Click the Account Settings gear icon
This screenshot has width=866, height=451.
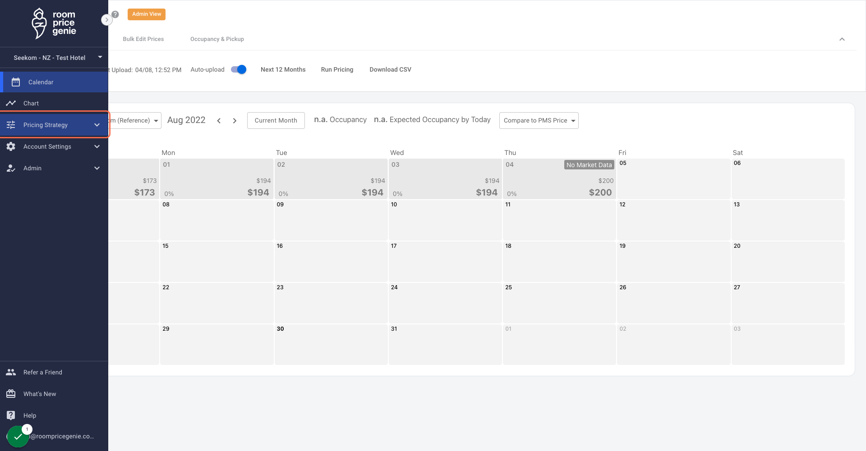tap(11, 146)
